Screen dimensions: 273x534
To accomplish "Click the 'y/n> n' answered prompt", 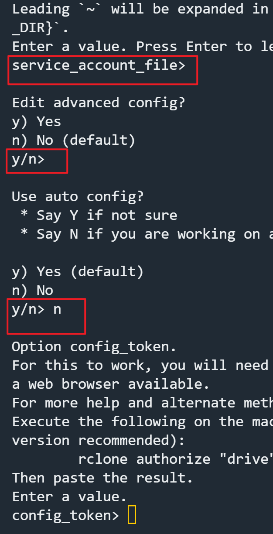I will tap(37, 310).
